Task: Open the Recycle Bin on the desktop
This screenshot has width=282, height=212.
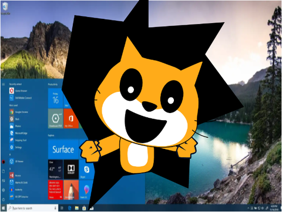Action: [5, 8]
